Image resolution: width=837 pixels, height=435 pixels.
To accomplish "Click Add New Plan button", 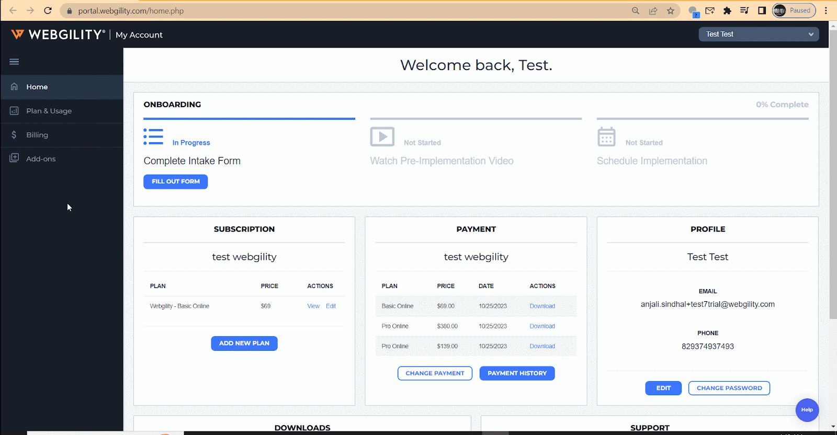I will (244, 344).
